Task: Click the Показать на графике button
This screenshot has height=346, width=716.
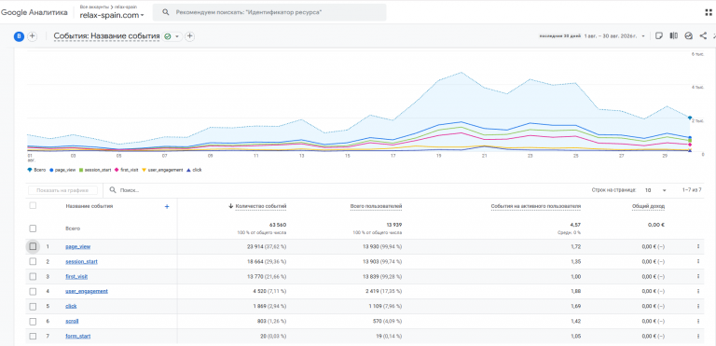Action: (x=63, y=190)
